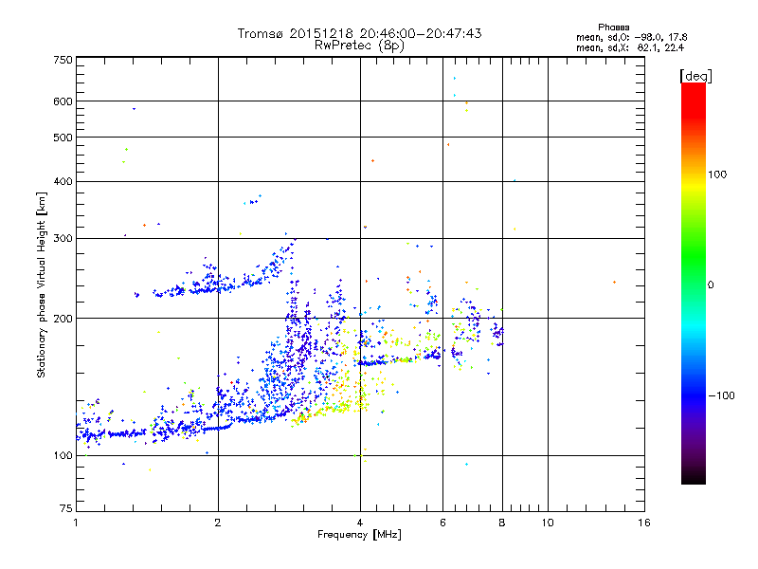Click the y-axis tick label '300'
Screen dimensions: 758x569
(63, 239)
